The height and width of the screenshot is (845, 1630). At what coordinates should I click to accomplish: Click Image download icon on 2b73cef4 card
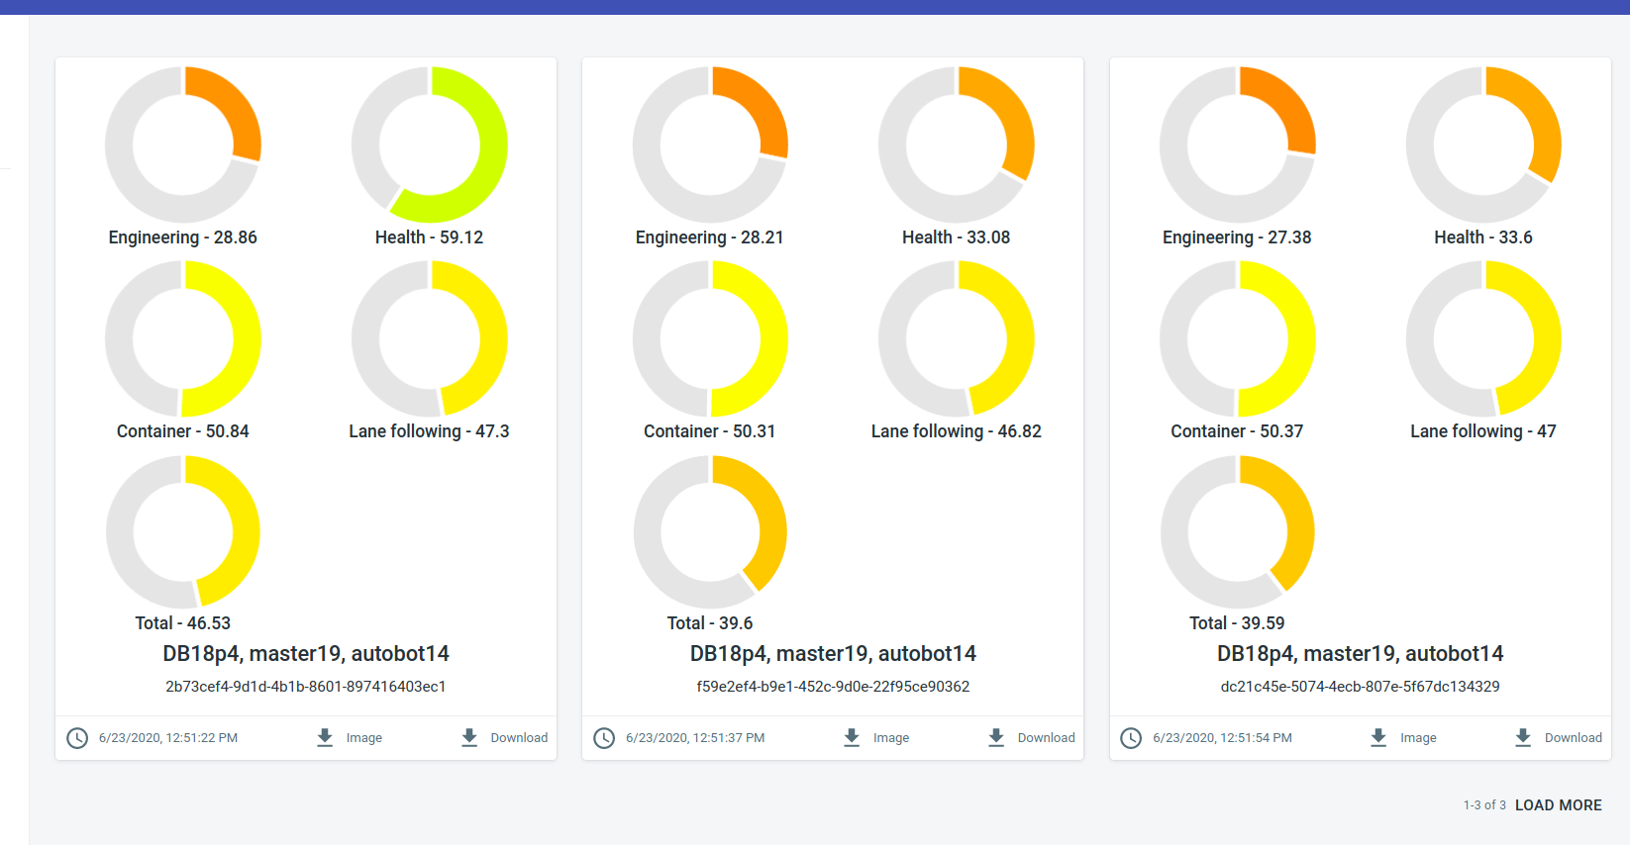(x=325, y=738)
